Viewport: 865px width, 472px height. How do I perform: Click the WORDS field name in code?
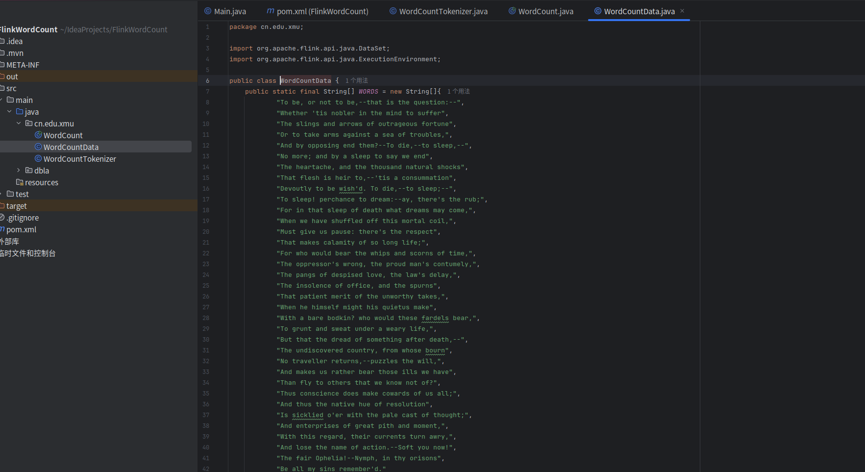(369, 91)
